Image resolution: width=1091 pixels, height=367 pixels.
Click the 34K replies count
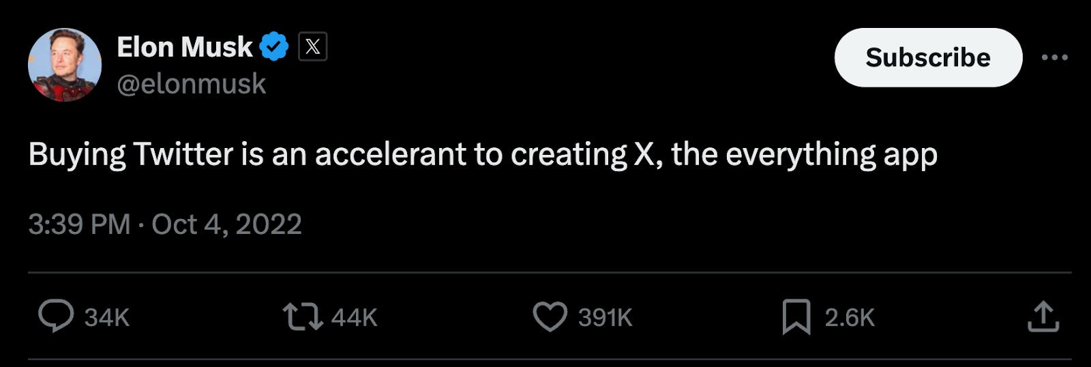coord(107,318)
